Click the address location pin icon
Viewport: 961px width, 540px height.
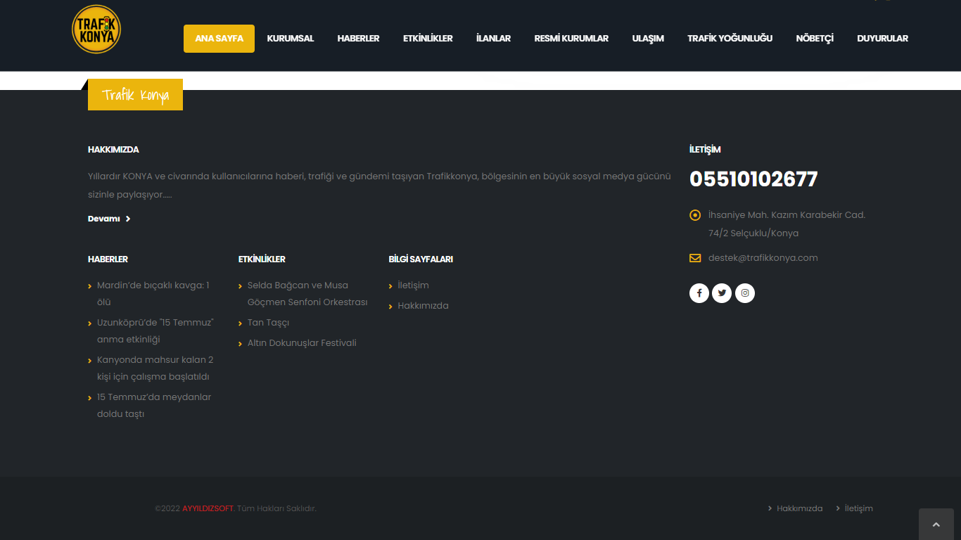(695, 215)
